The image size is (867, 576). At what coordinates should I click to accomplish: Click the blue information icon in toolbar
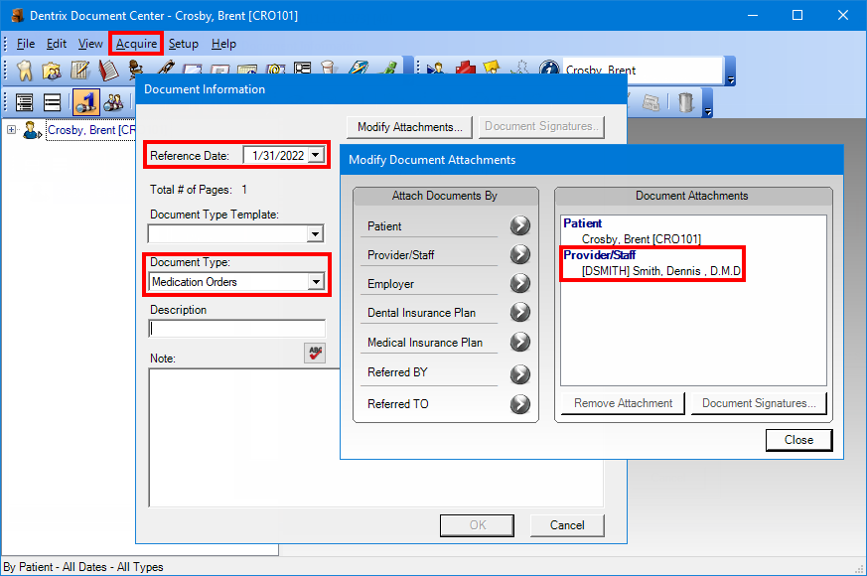click(548, 70)
